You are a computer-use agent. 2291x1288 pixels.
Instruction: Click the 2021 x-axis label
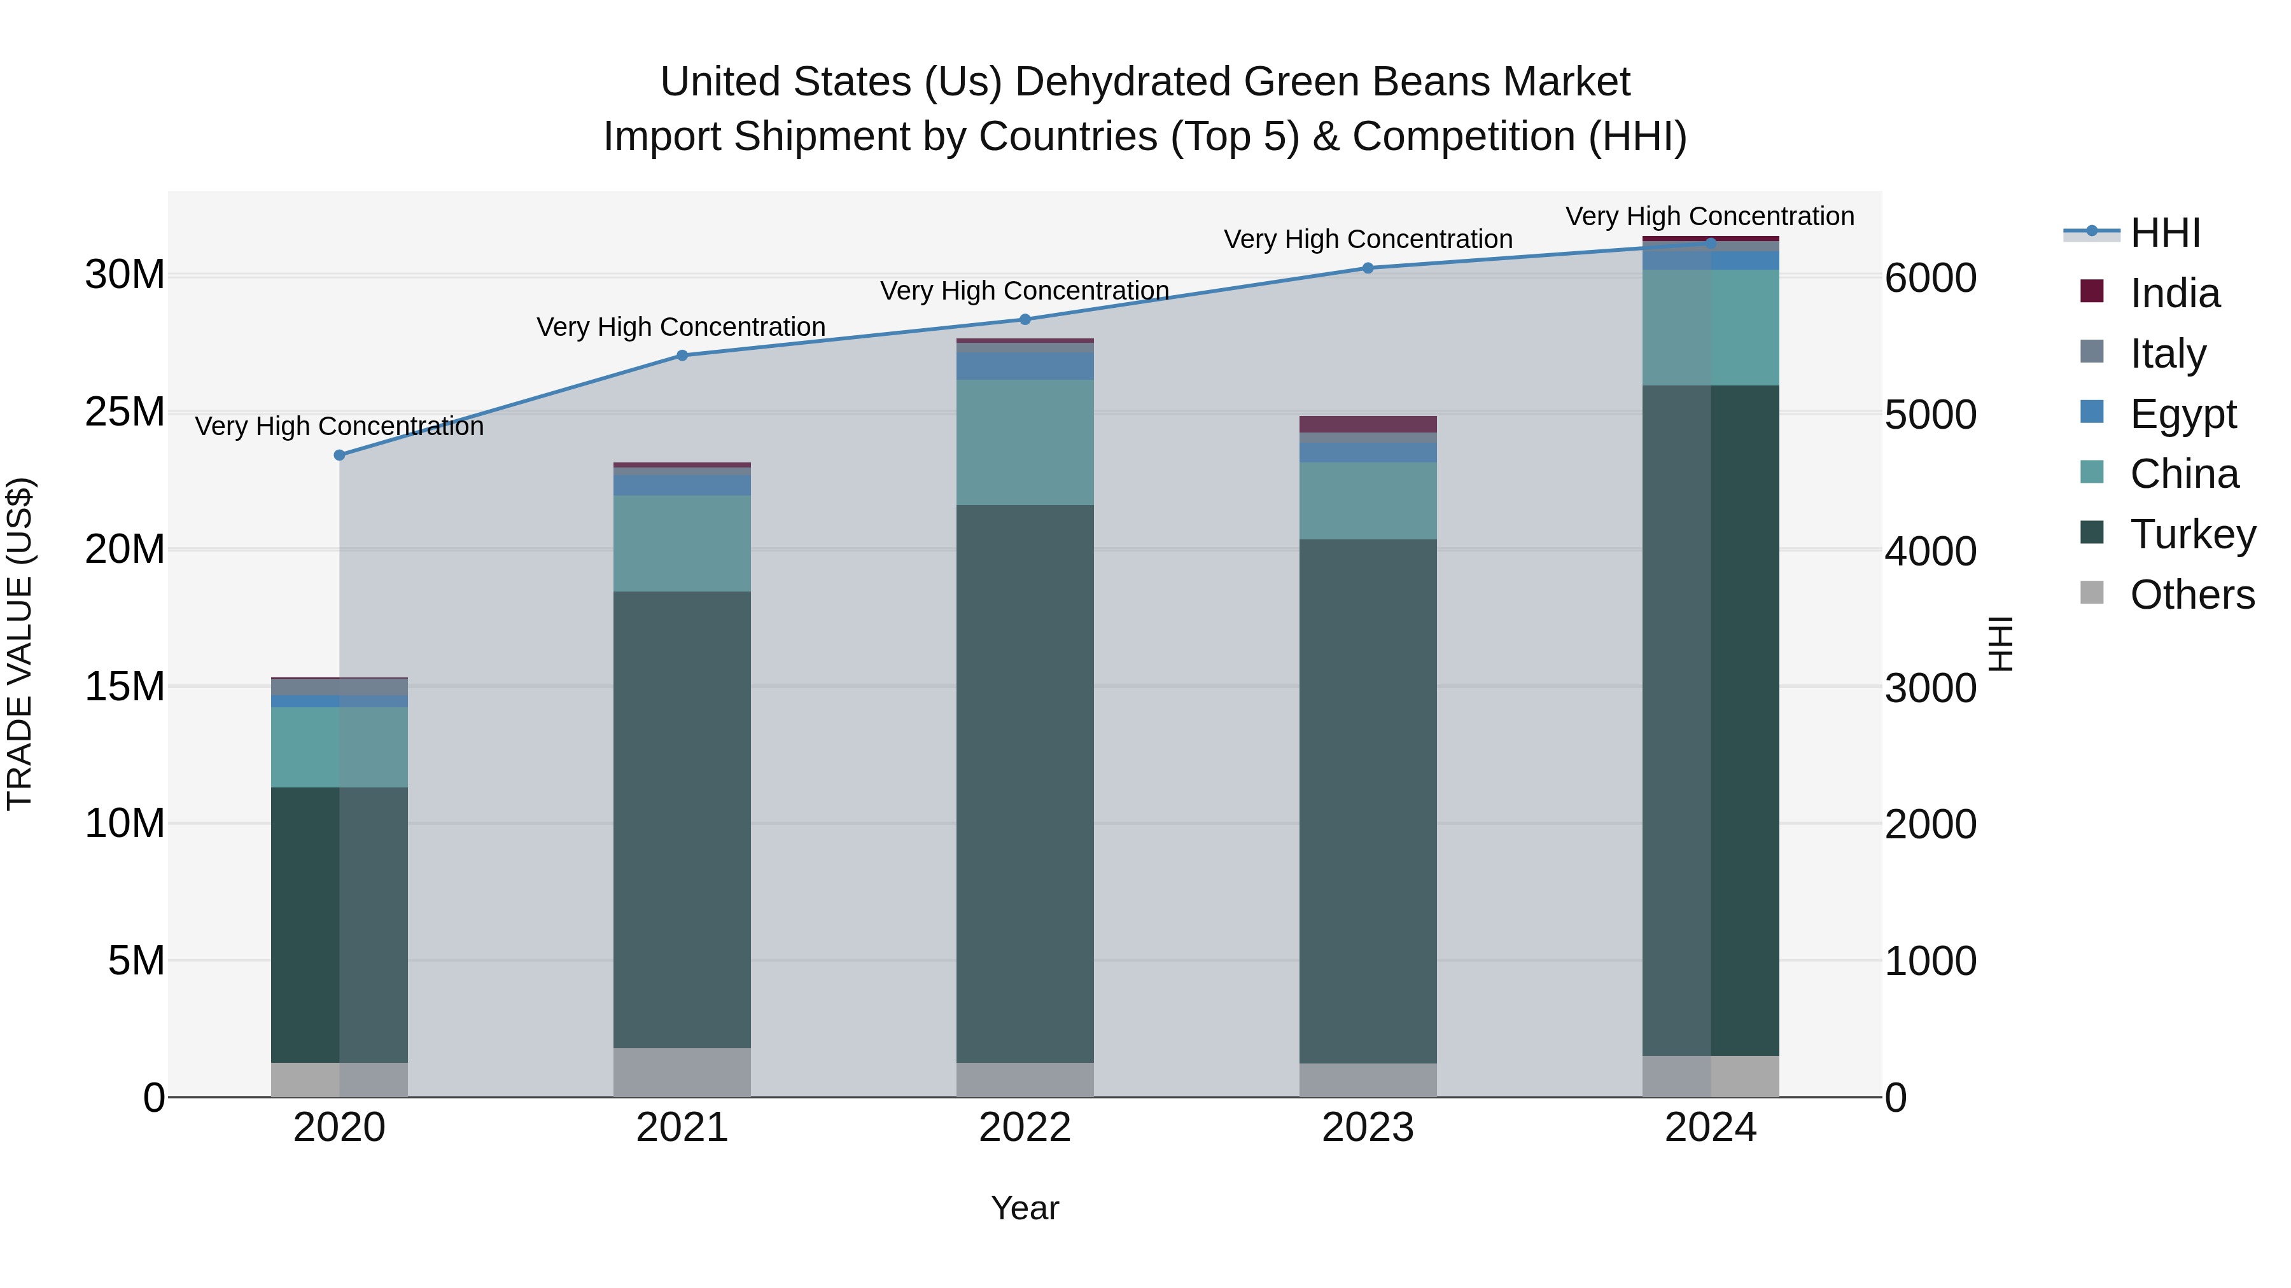coord(682,1128)
